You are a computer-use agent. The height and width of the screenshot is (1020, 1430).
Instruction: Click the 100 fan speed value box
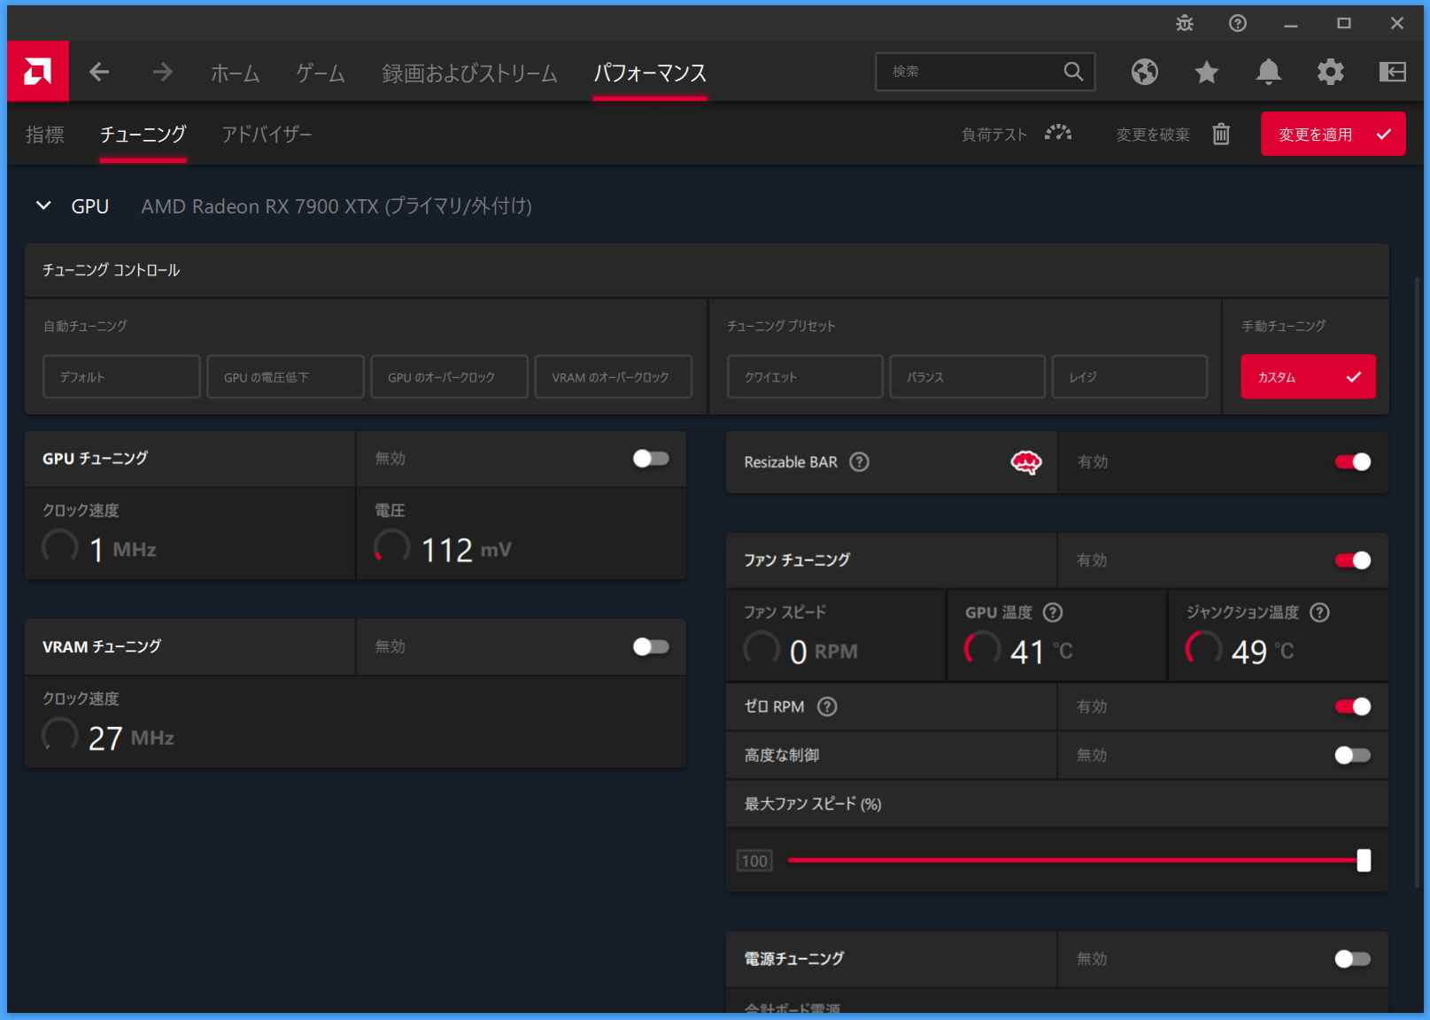coord(754,861)
